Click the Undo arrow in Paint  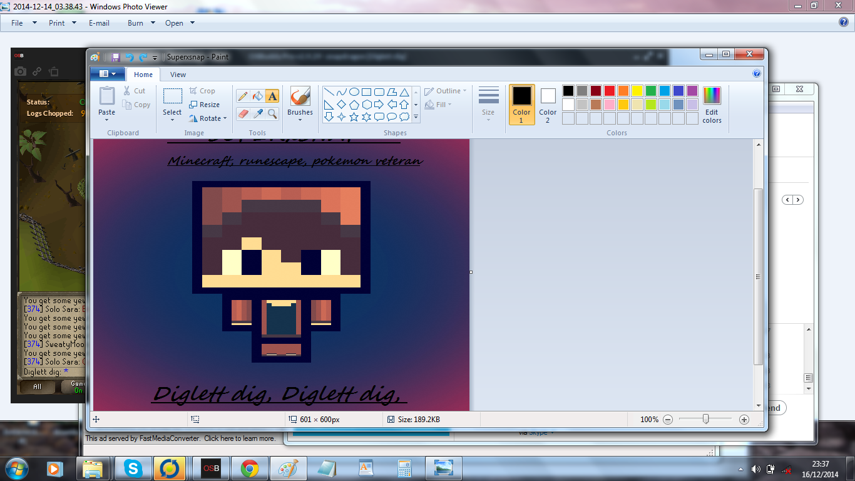130,57
